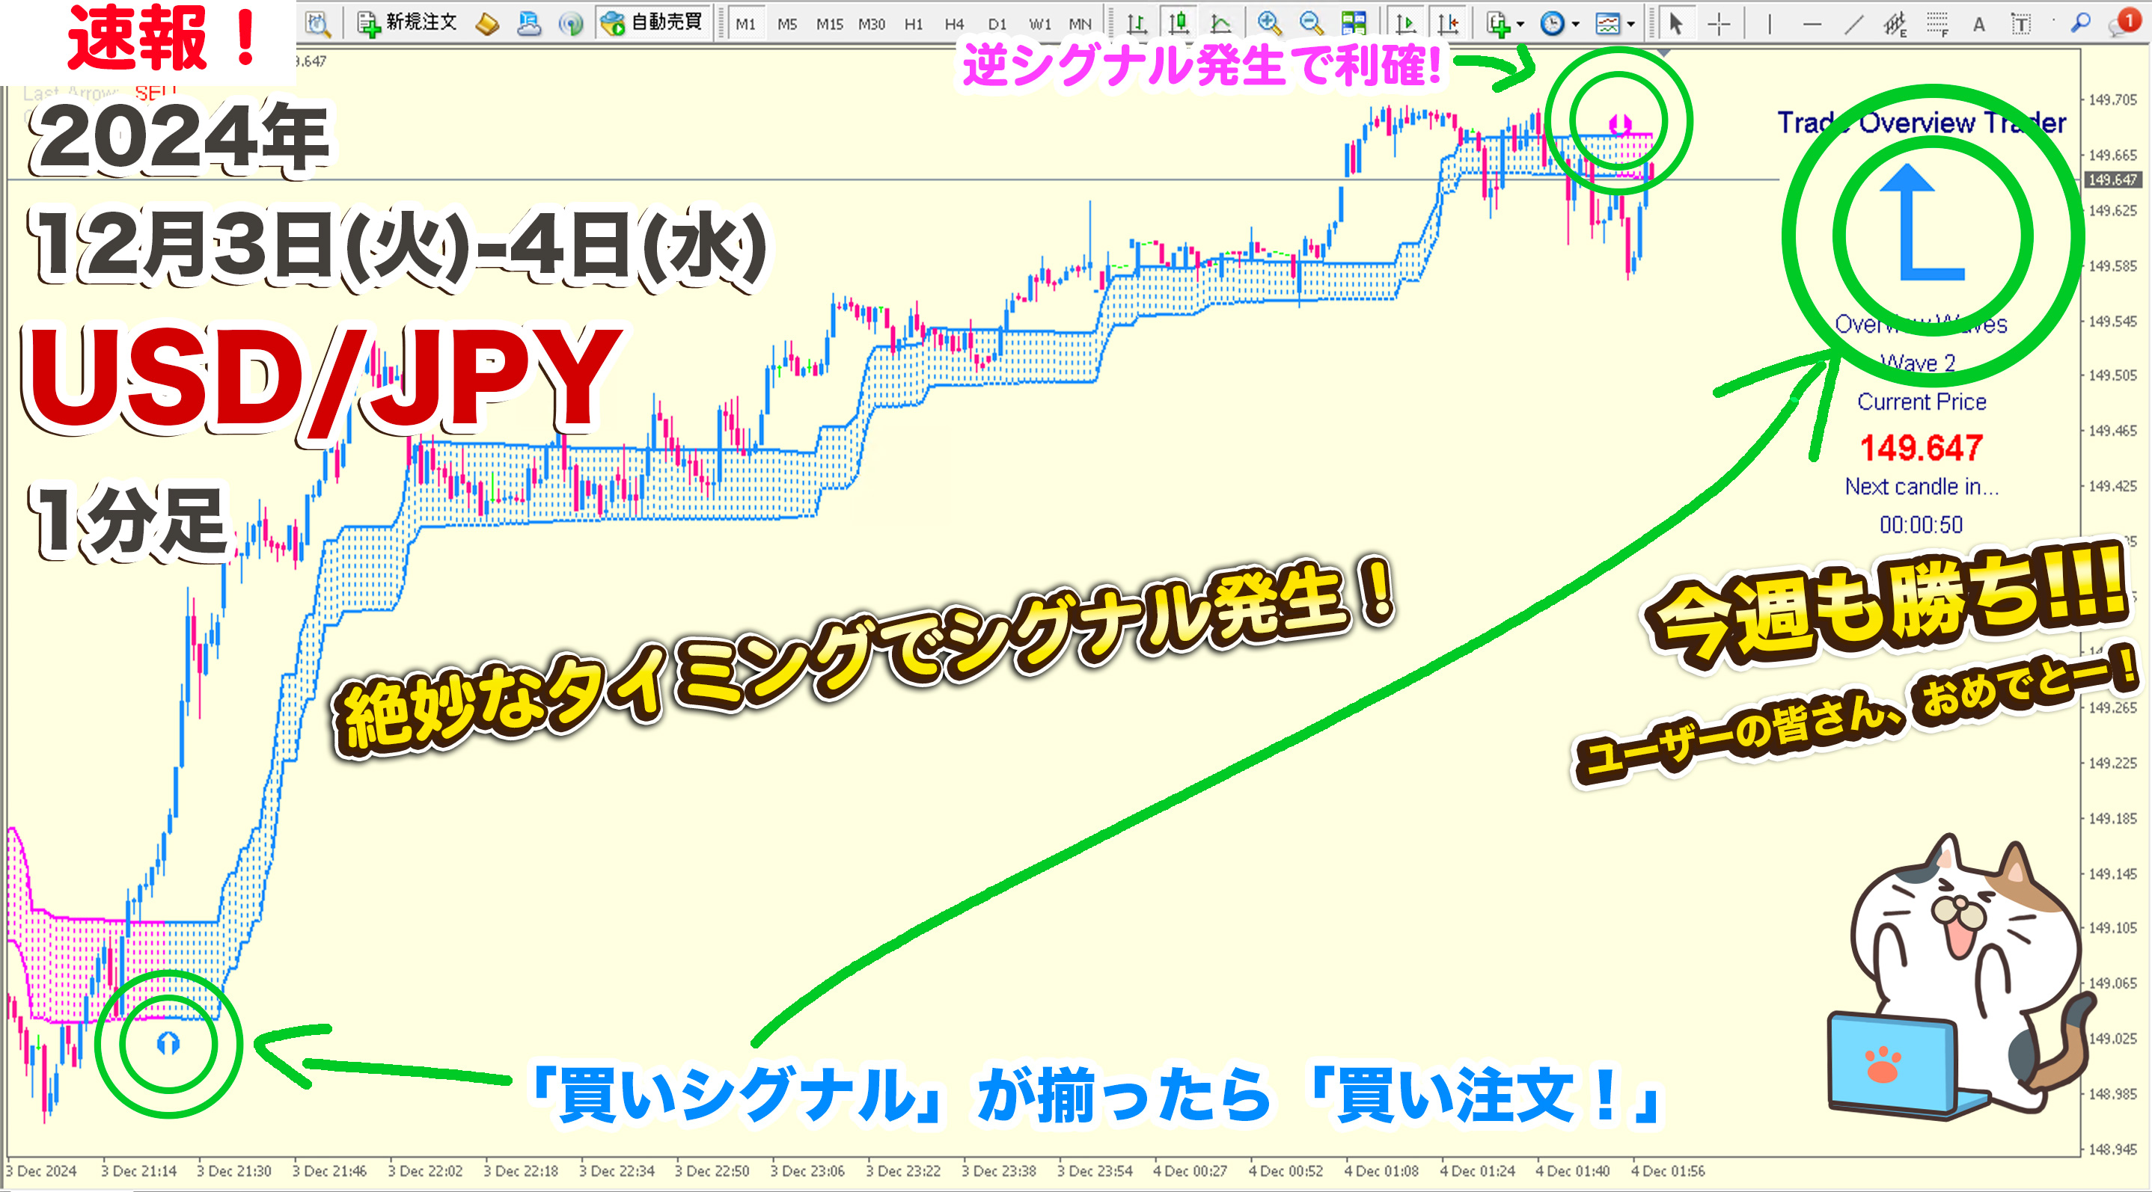This screenshot has width=2152, height=1192.
Task: Toggle the 自動売買 auto trading button
Action: pos(652,22)
